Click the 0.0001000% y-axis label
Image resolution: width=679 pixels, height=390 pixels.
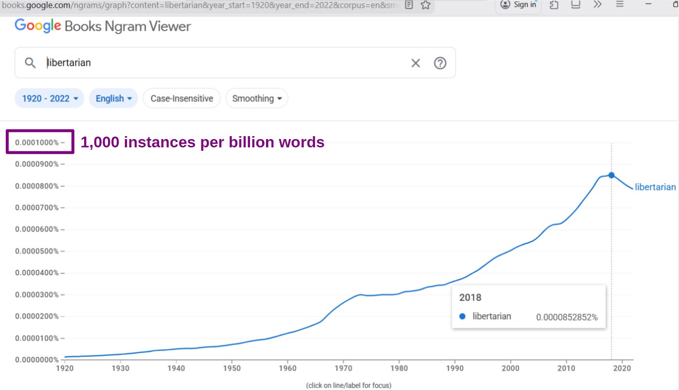[x=36, y=142]
